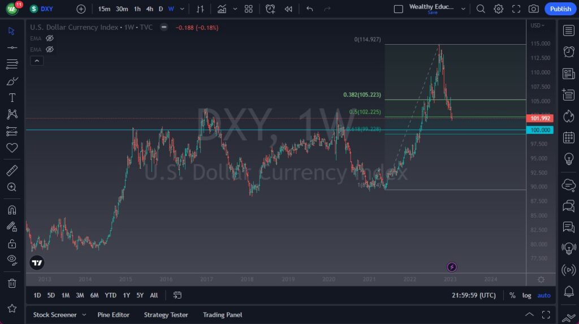The image size is (579, 324).
Task: Take a chart snapshot
Action: pyautogui.click(x=534, y=9)
